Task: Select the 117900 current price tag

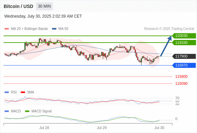Action: 184,56
